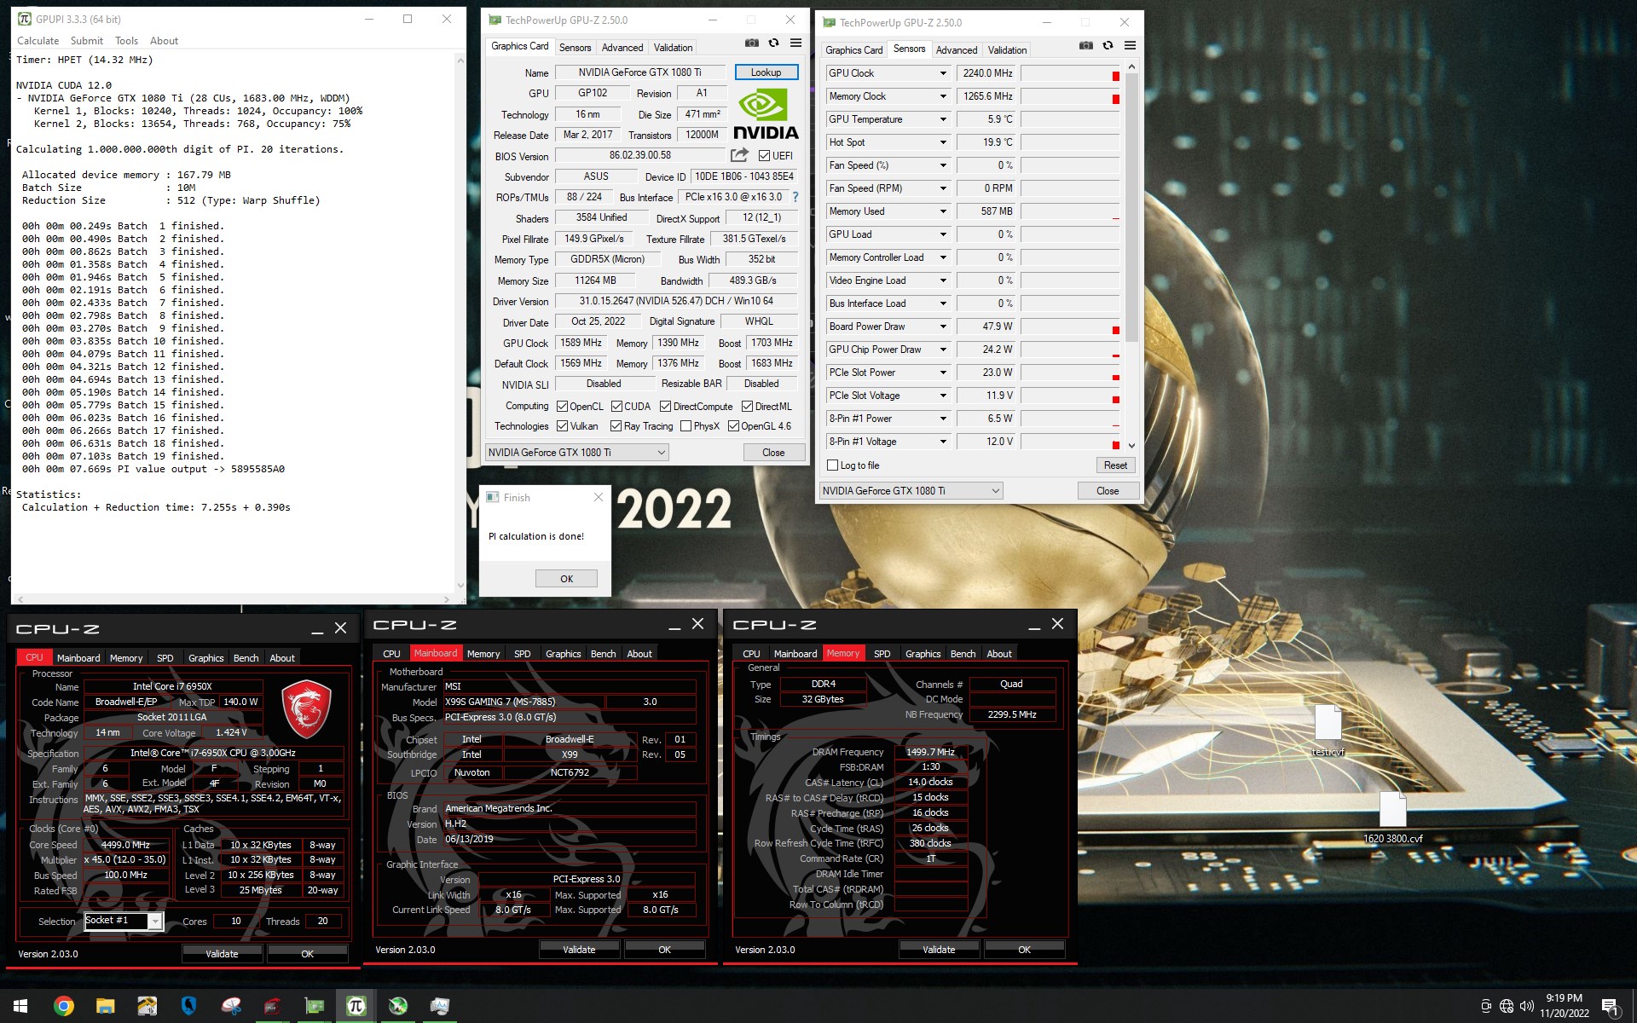This screenshot has height=1023, width=1637.
Task: Click the Meet Now tray icon
Action: [1485, 1006]
